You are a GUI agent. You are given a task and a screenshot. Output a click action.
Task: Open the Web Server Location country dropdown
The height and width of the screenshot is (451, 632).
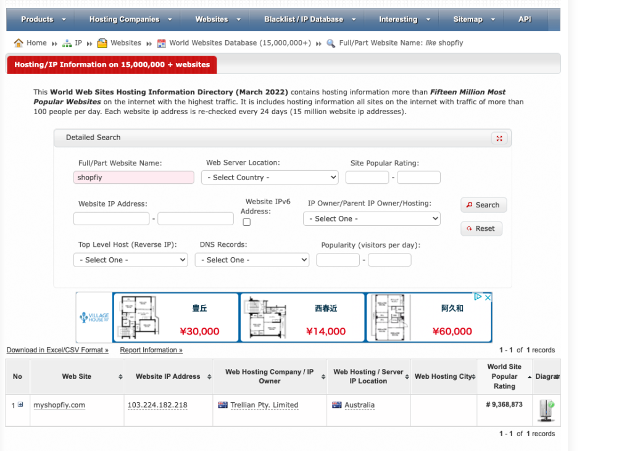point(270,178)
